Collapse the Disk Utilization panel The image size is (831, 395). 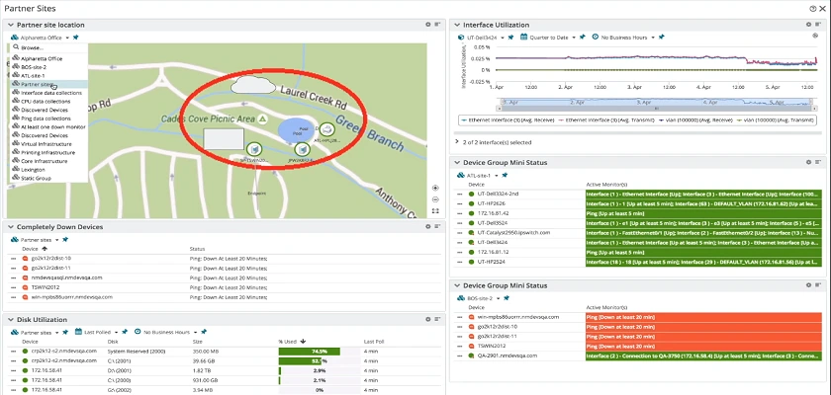(11, 319)
